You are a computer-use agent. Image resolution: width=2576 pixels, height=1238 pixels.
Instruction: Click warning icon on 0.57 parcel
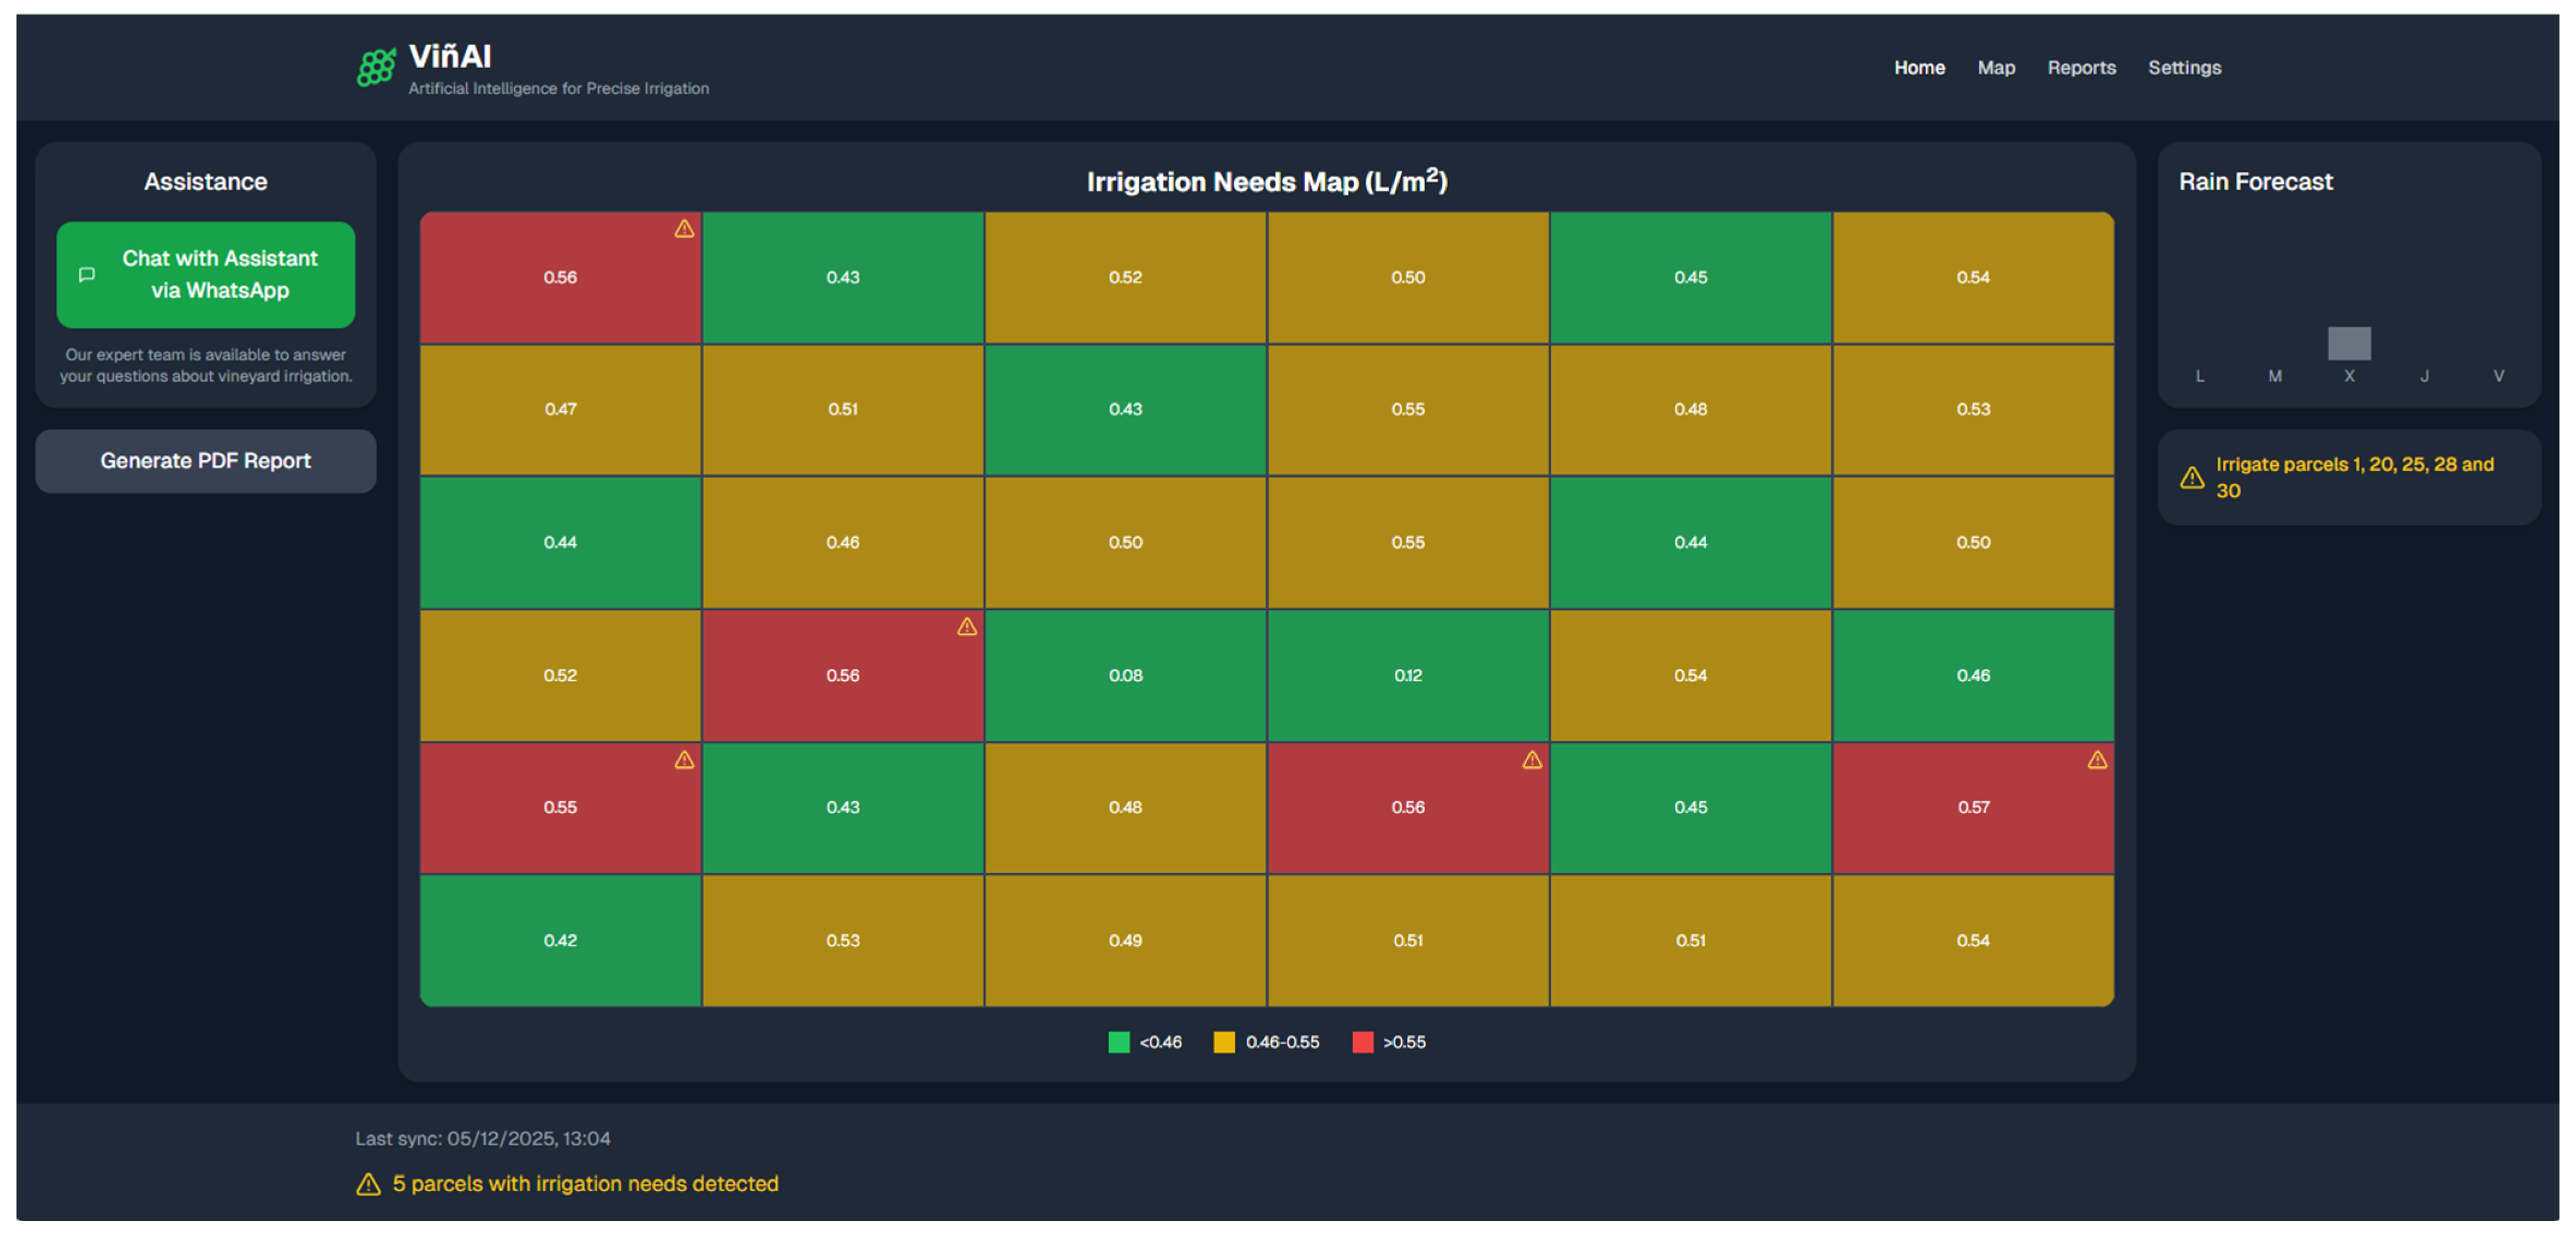pos(2097,760)
